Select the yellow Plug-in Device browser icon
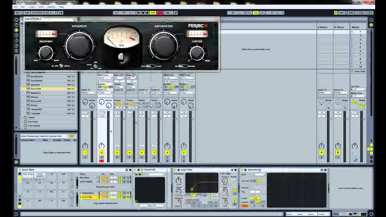Image resolution: width=386 pixels, height=217 pixels. click(16, 30)
